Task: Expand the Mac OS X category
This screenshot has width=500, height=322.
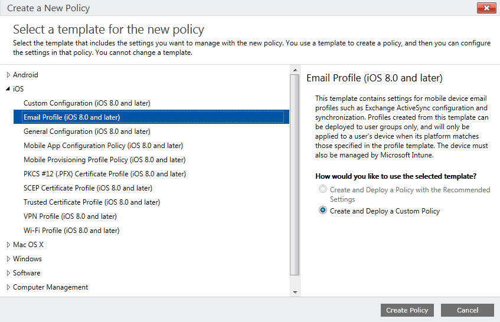Action: tap(9, 245)
